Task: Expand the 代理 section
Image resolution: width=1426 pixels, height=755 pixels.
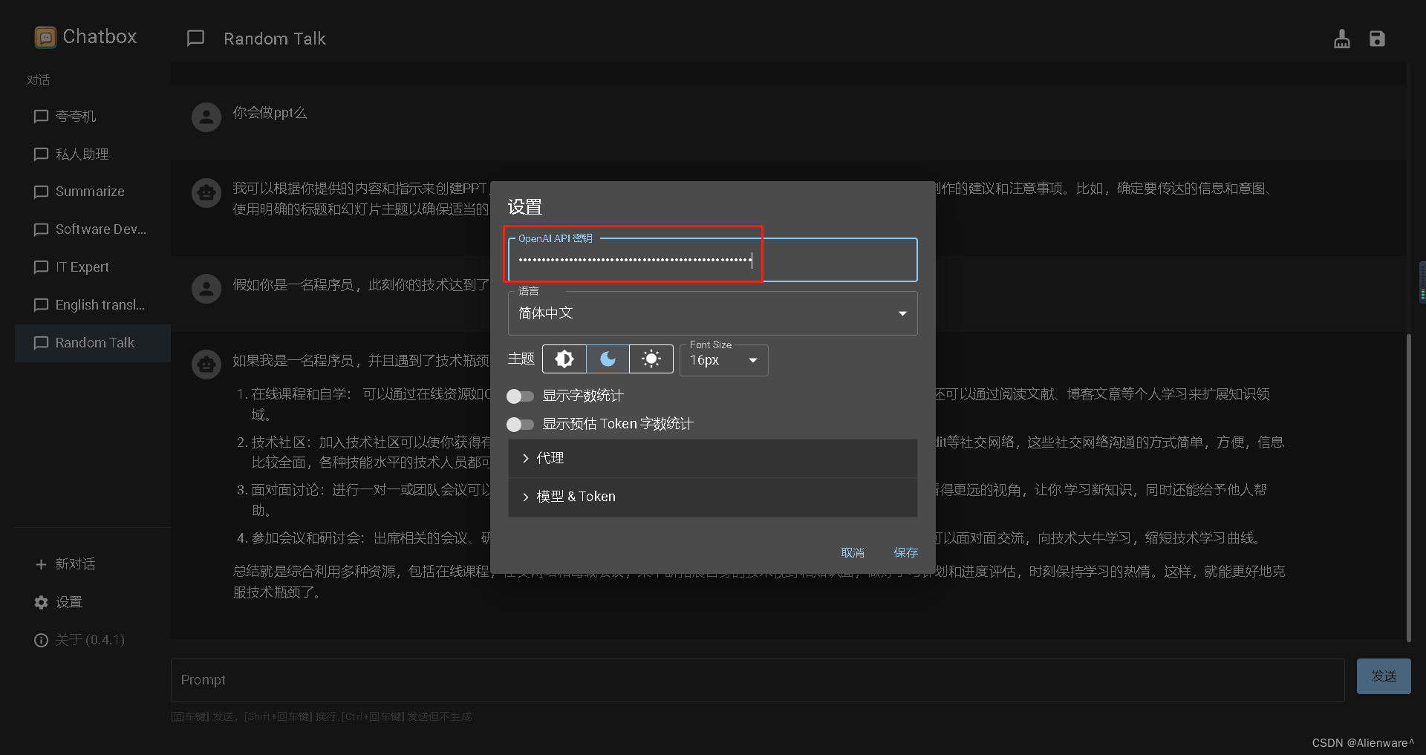Action: coord(712,458)
